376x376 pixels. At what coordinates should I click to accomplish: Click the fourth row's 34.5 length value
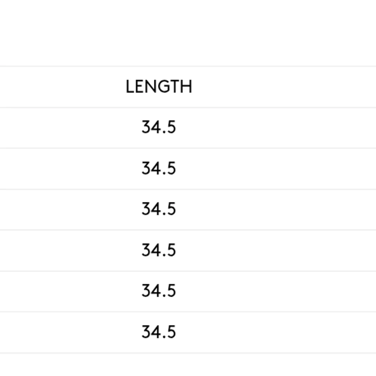(x=159, y=250)
